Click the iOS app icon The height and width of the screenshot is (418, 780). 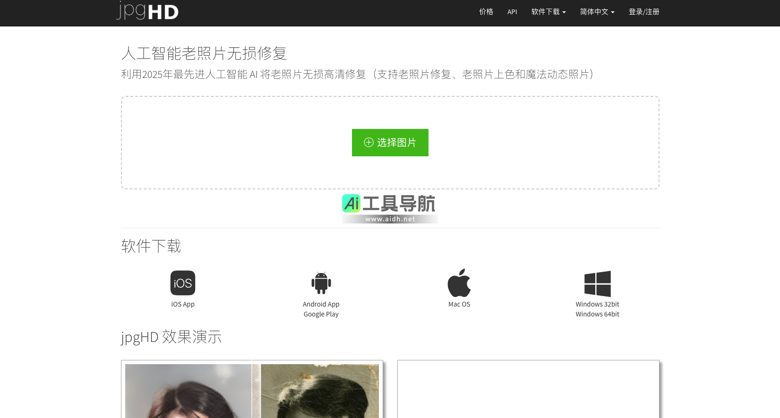click(x=183, y=283)
